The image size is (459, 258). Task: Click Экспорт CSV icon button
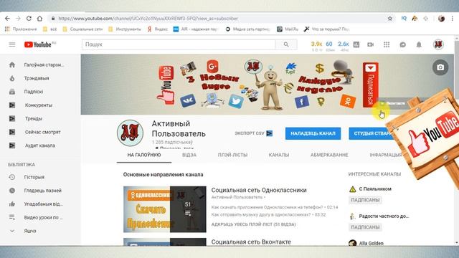click(270, 133)
